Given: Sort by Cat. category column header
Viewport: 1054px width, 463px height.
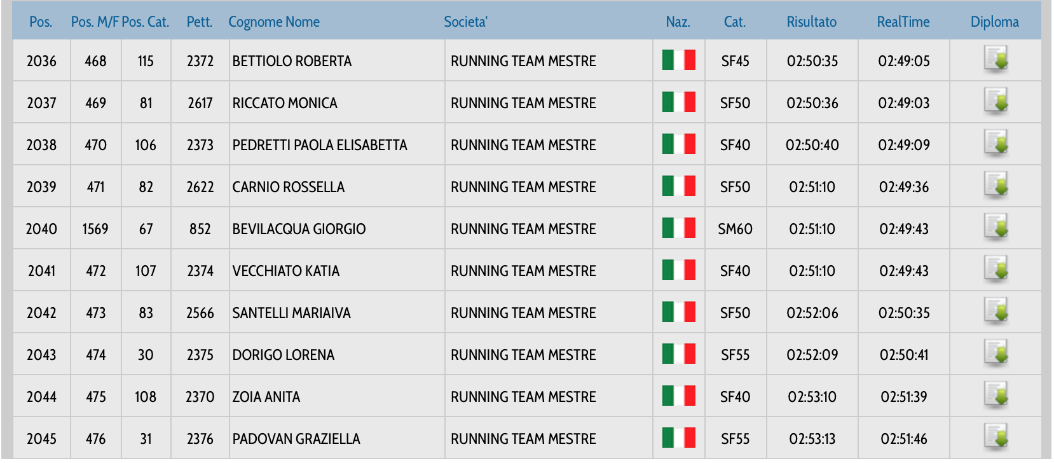Looking at the screenshot, I should click(x=734, y=22).
